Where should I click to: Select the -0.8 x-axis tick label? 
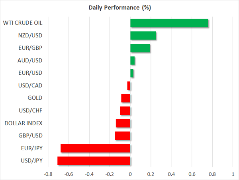tap(48, 174)
